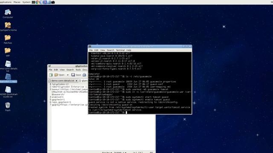
Task: Close the demo-conn-details.txt tab
Action: coord(76,81)
